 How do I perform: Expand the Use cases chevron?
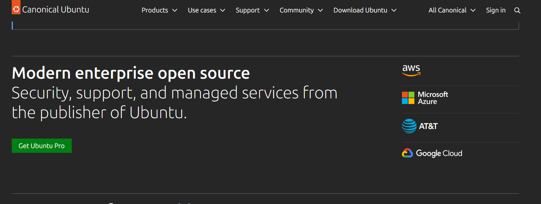tap(223, 11)
